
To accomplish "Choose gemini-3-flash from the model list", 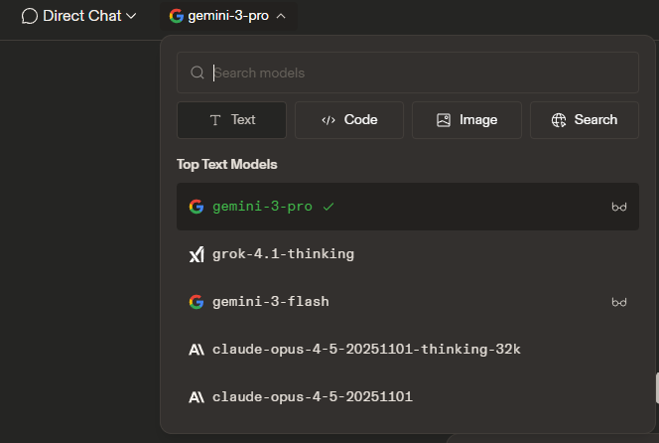I will [270, 301].
